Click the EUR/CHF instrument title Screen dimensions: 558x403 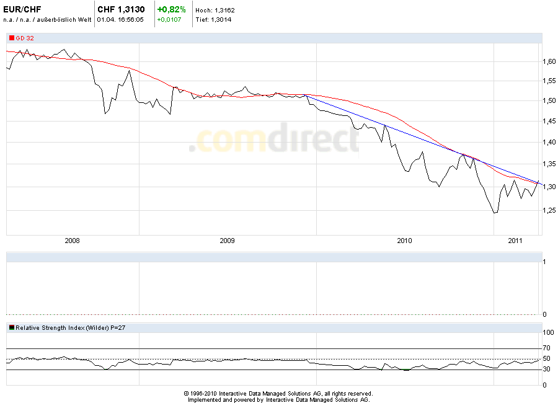pos(23,9)
